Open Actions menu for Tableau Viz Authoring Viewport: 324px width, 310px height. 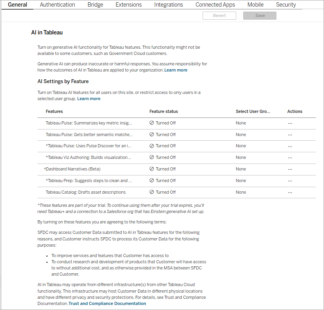coord(290,157)
